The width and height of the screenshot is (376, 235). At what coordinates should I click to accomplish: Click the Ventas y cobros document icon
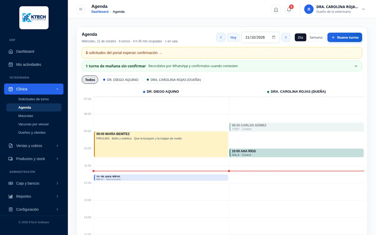click(x=11, y=146)
